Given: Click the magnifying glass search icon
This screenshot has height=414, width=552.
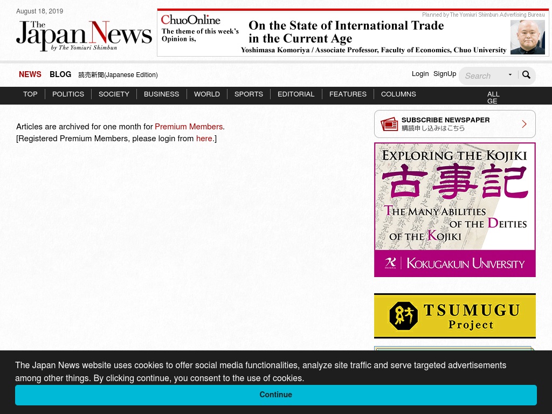Looking at the screenshot, I should coord(526,75).
